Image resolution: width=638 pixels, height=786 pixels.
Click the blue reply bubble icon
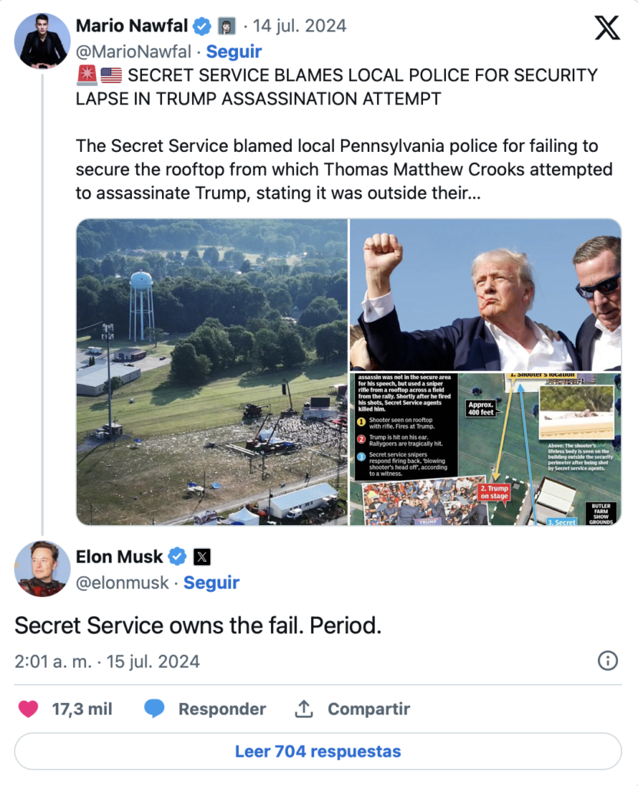click(155, 709)
